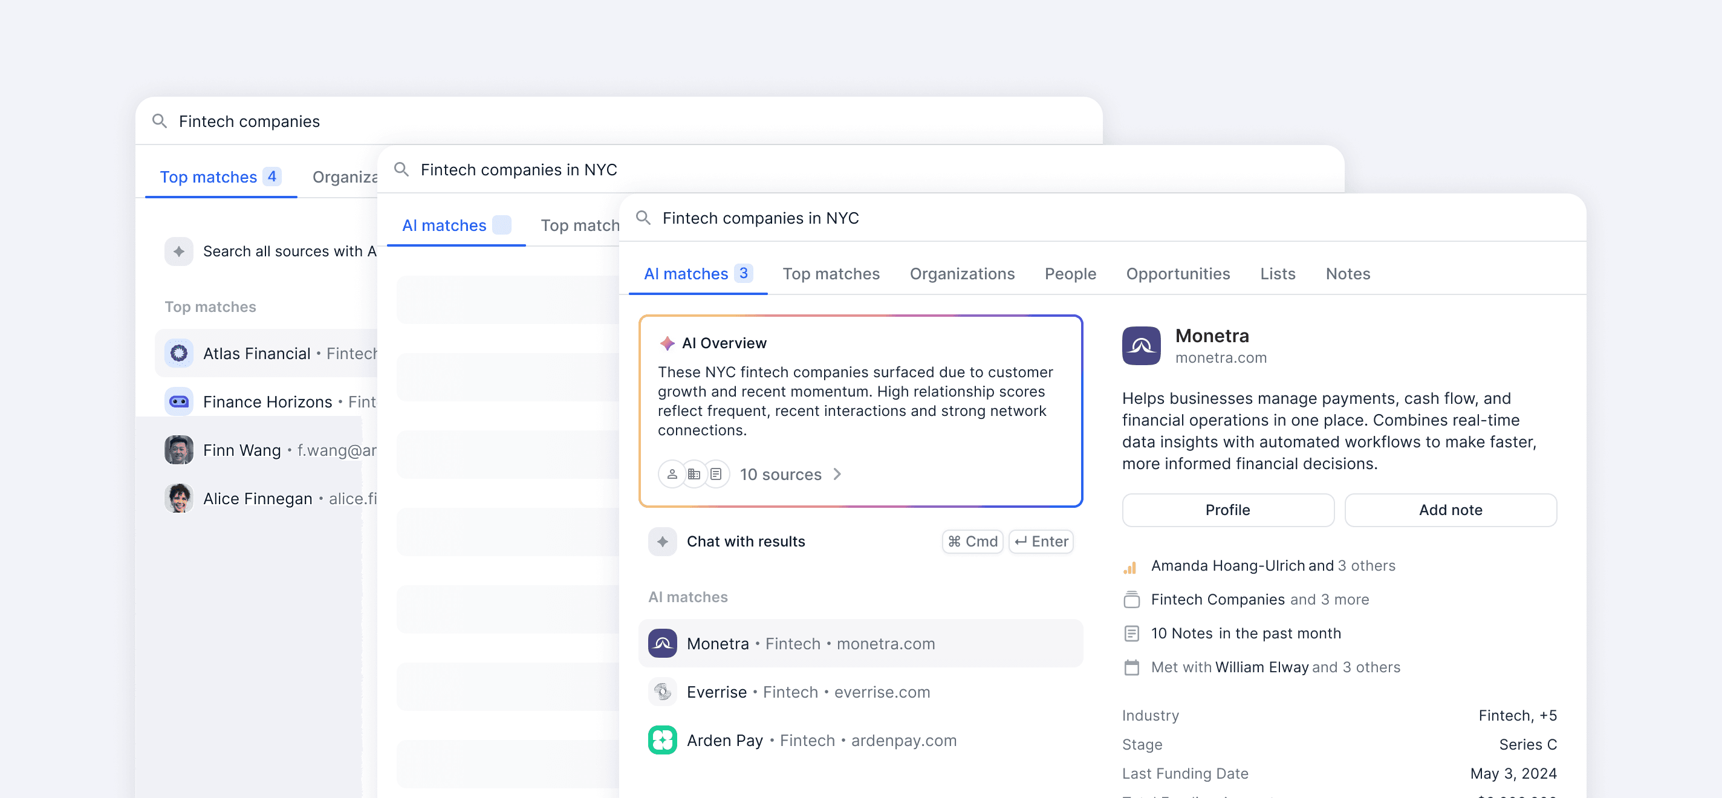Click the Everrise company icon
The image size is (1722, 798).
click(662, 692)
